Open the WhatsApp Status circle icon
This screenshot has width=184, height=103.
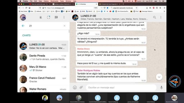[49, 17]
